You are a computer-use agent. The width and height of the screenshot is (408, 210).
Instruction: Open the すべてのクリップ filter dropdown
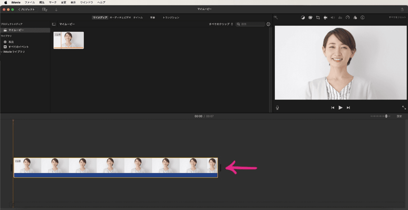coord(221,24)
